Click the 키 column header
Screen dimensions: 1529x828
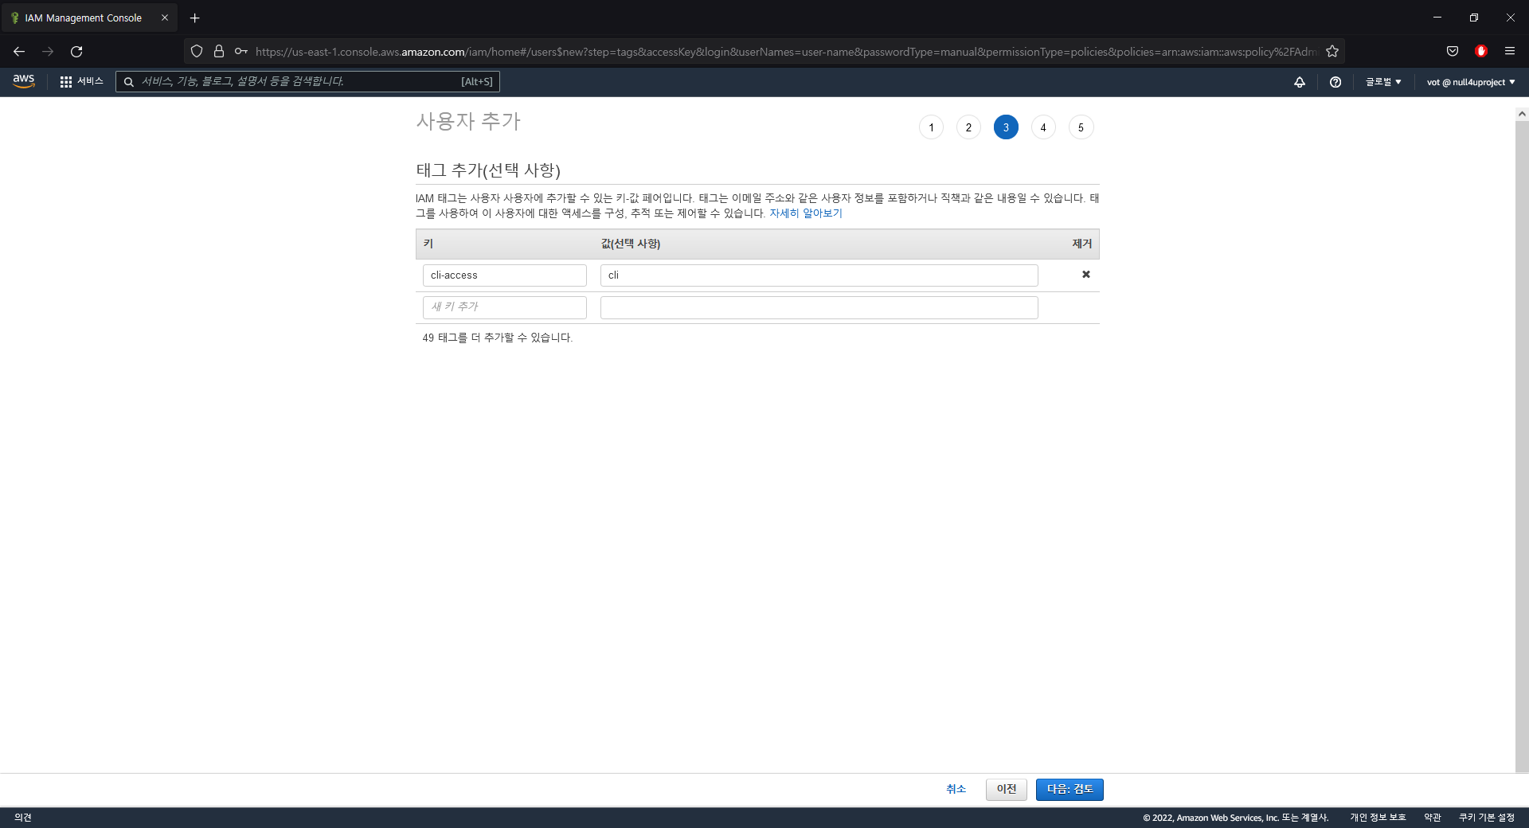tap(428, 244)
